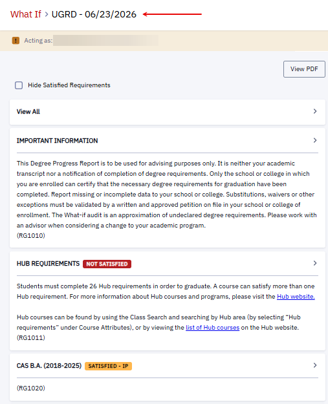Click the HUB REQUIREMENTS heading
Screen dimensions: 328x404
click(49, 264)
